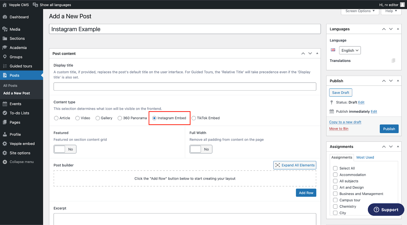
Task: Open All Posts submenu item
Action: [x=10, y=86]
